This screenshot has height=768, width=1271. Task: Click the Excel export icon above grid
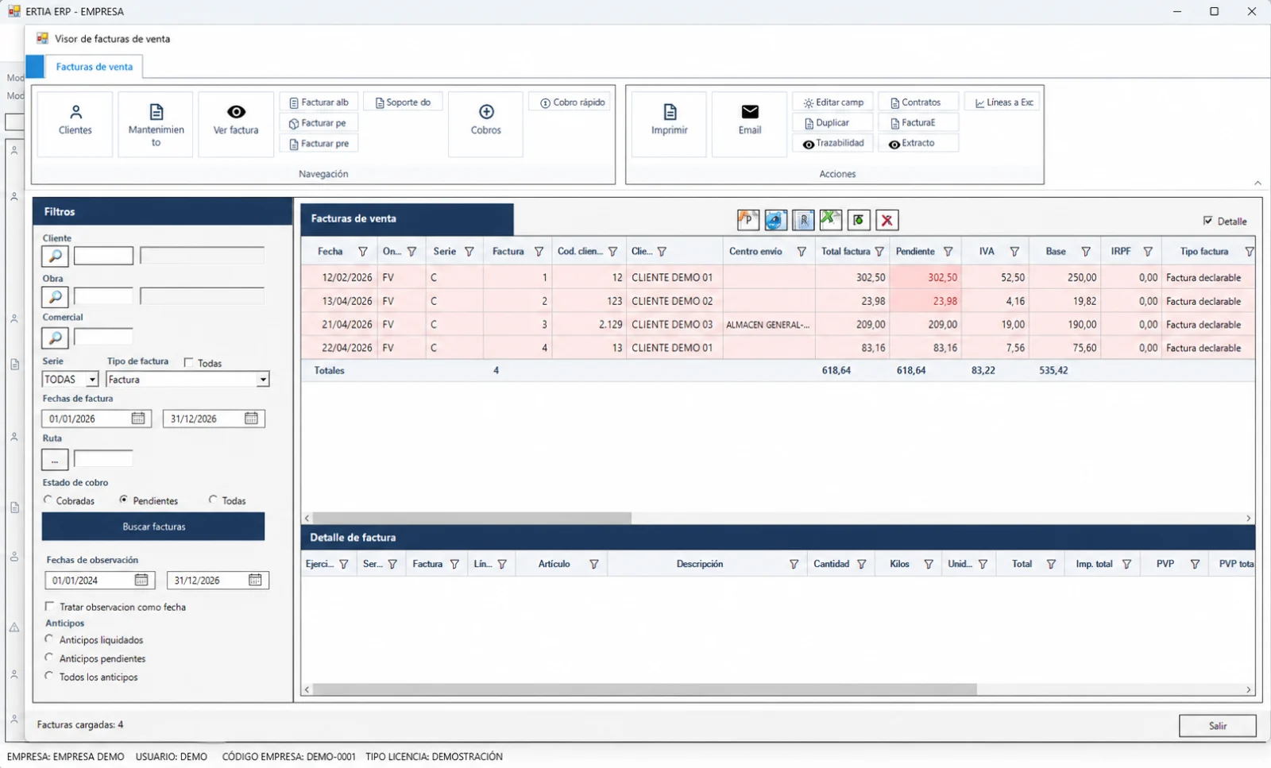(x=831, y=220)
